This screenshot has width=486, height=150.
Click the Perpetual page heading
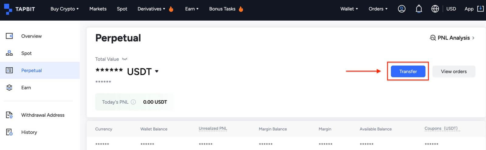coord(118,38)
